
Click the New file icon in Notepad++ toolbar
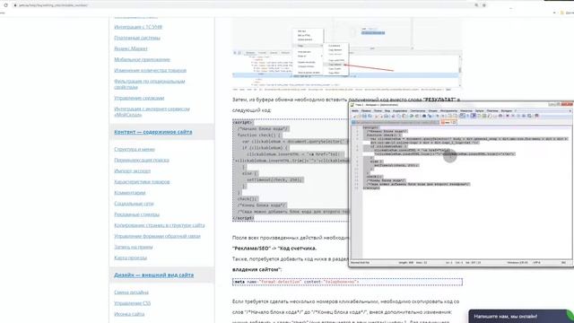pos(354,116)
